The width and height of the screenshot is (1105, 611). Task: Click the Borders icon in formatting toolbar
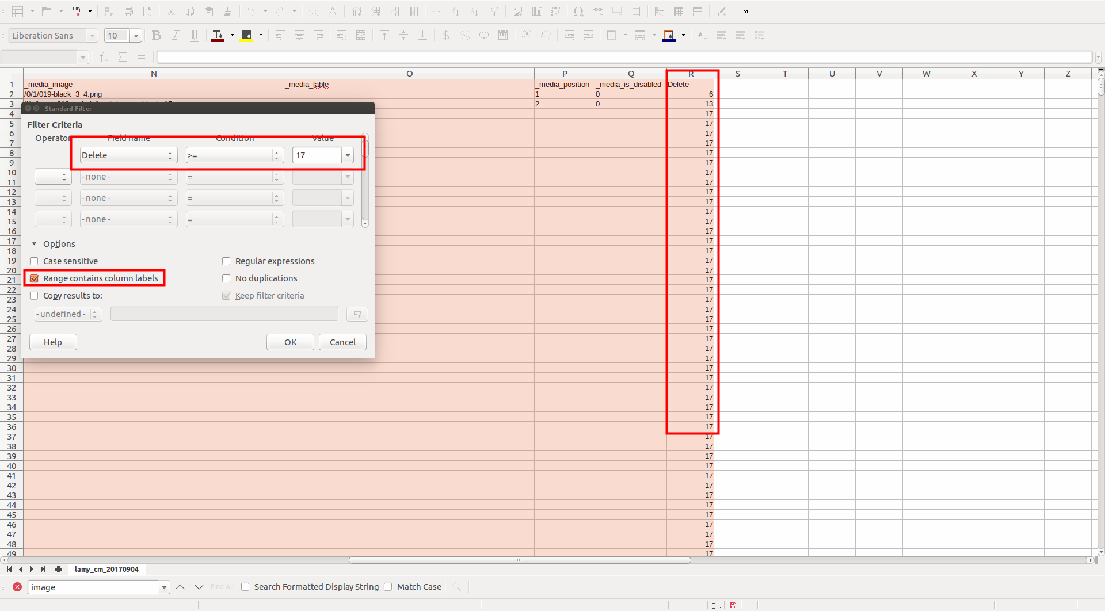pos(611,36)
